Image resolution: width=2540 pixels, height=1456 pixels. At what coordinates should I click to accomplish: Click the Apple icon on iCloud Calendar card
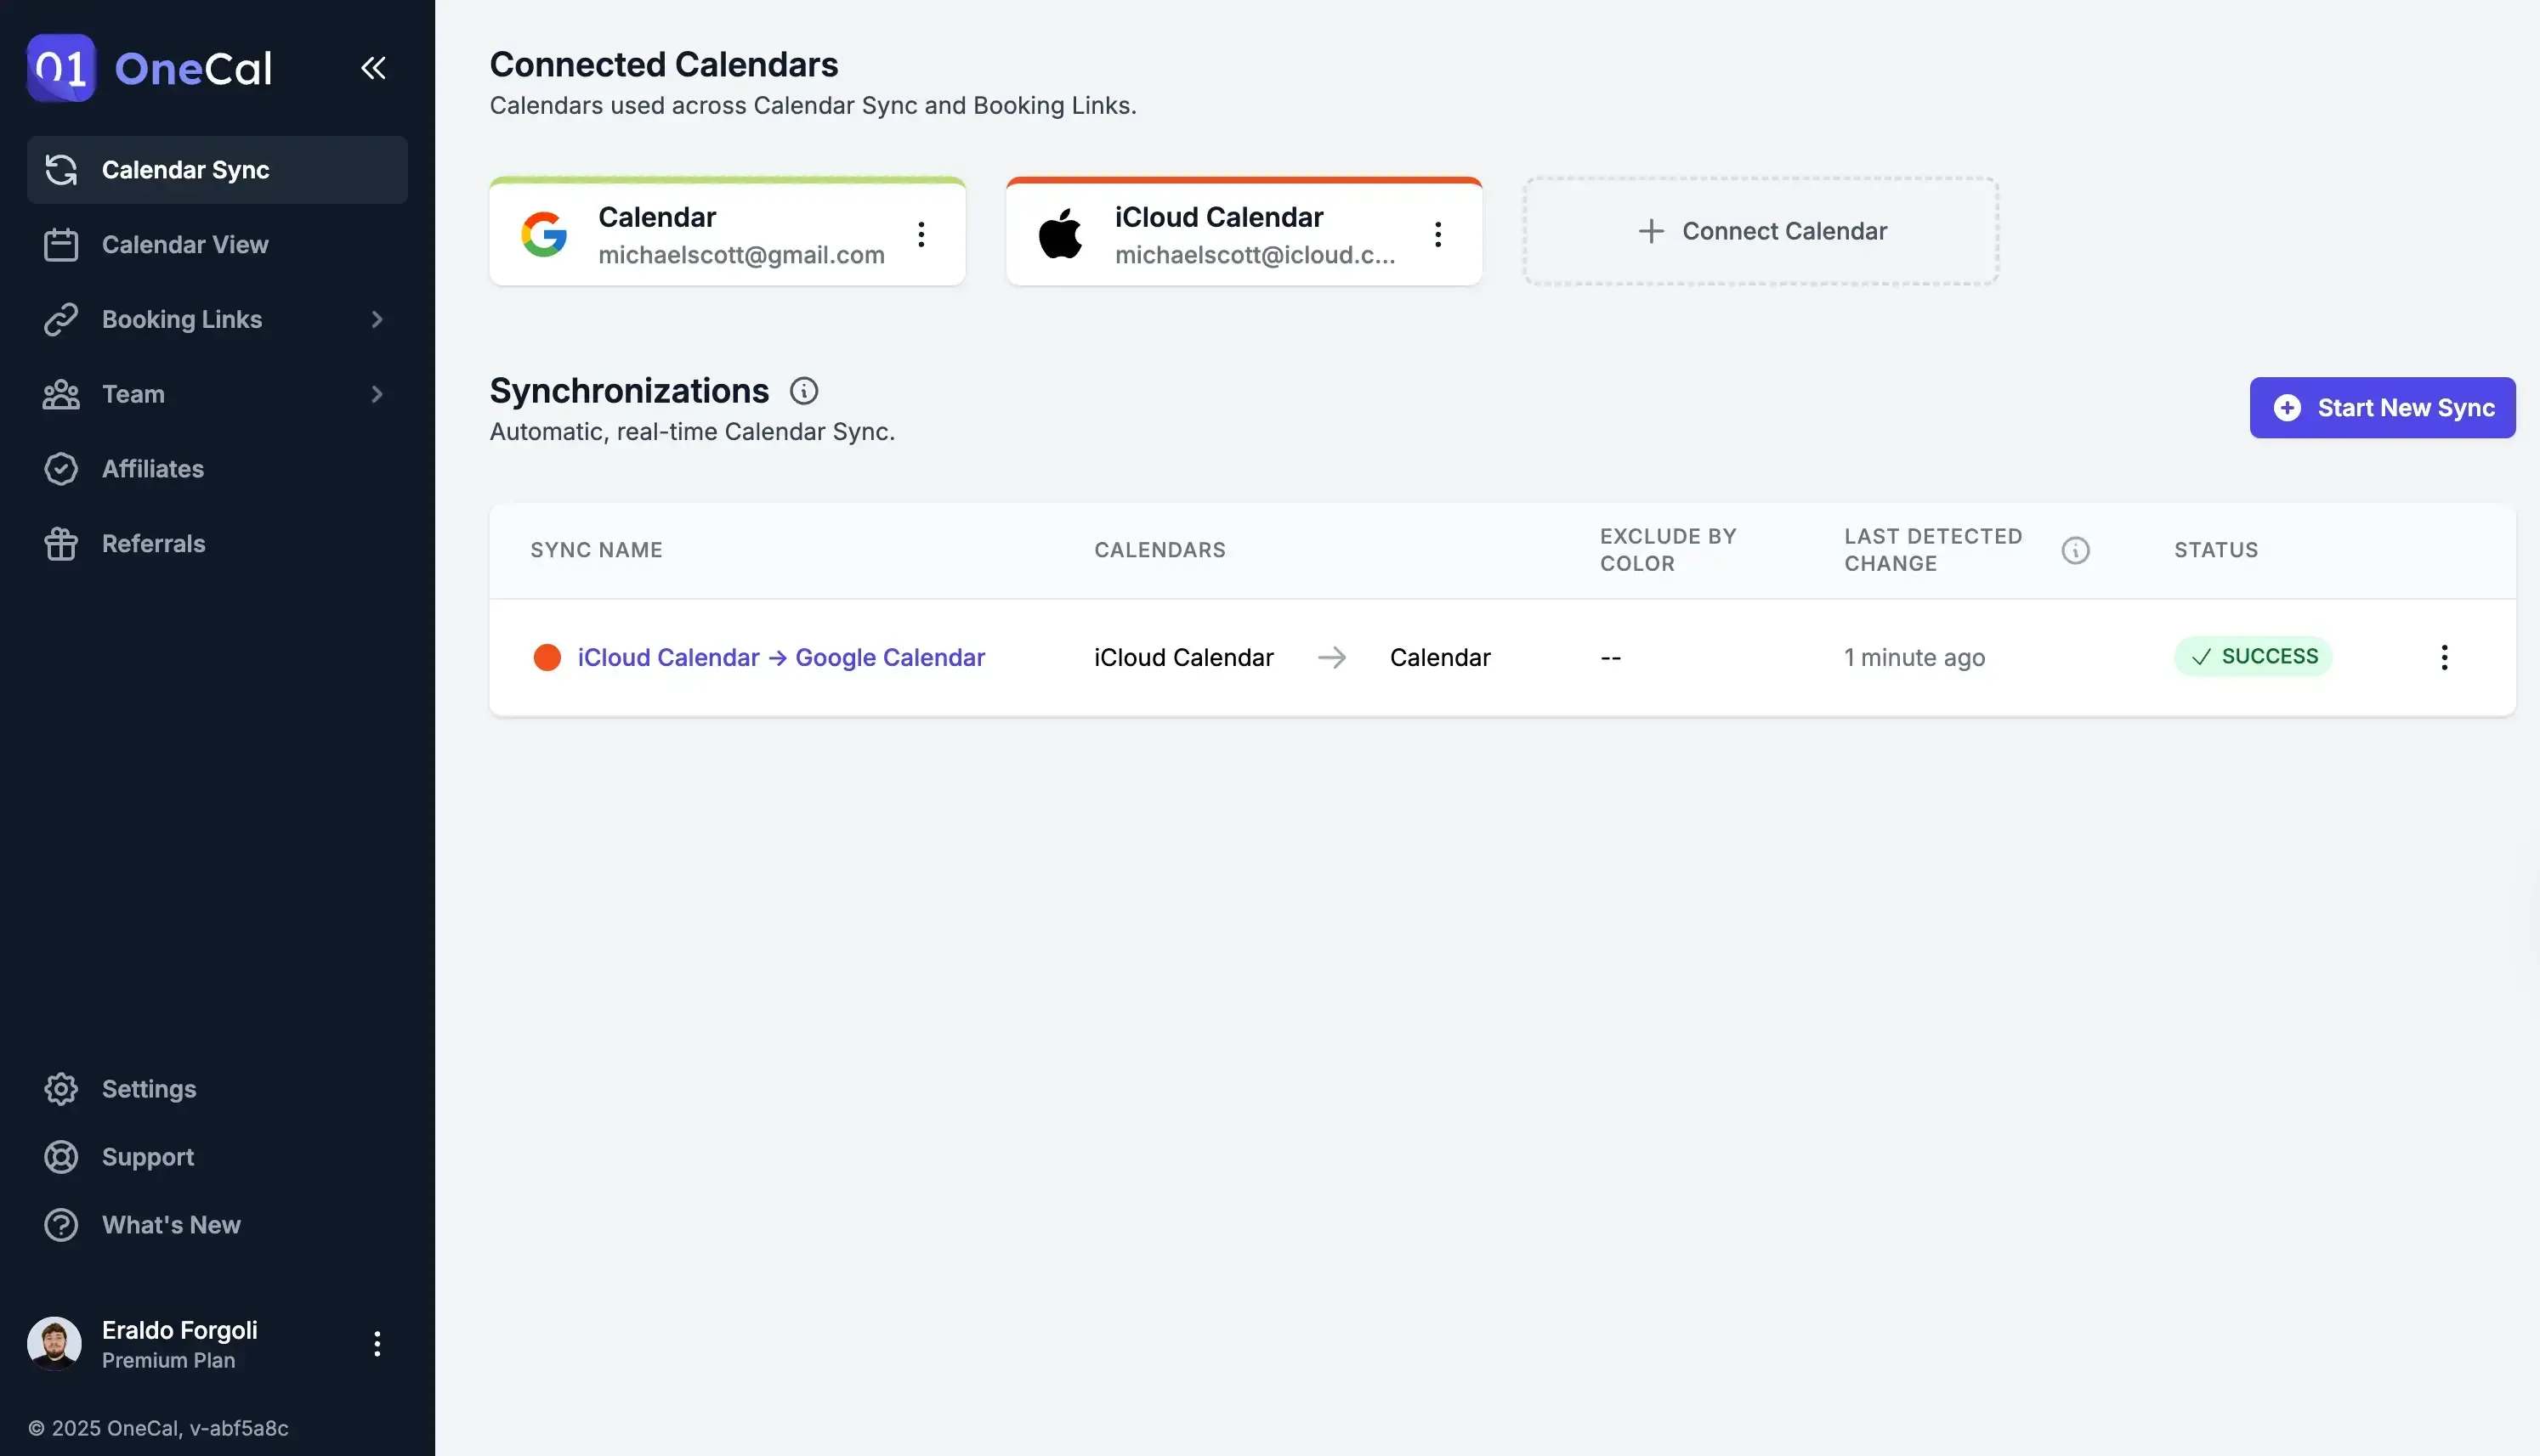(1062, 233)
